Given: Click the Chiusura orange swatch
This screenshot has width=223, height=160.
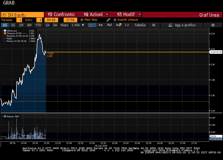Looking at the screenshot, I should coord(5,33).
